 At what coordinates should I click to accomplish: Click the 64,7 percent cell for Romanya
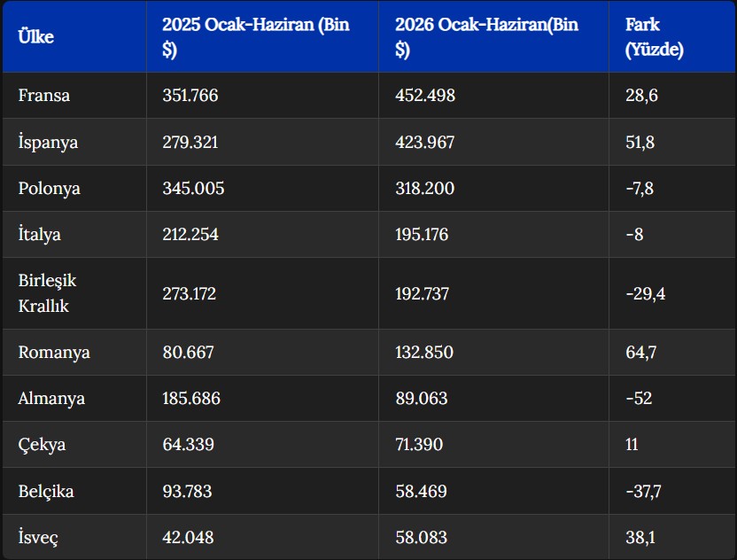point(640,352)
